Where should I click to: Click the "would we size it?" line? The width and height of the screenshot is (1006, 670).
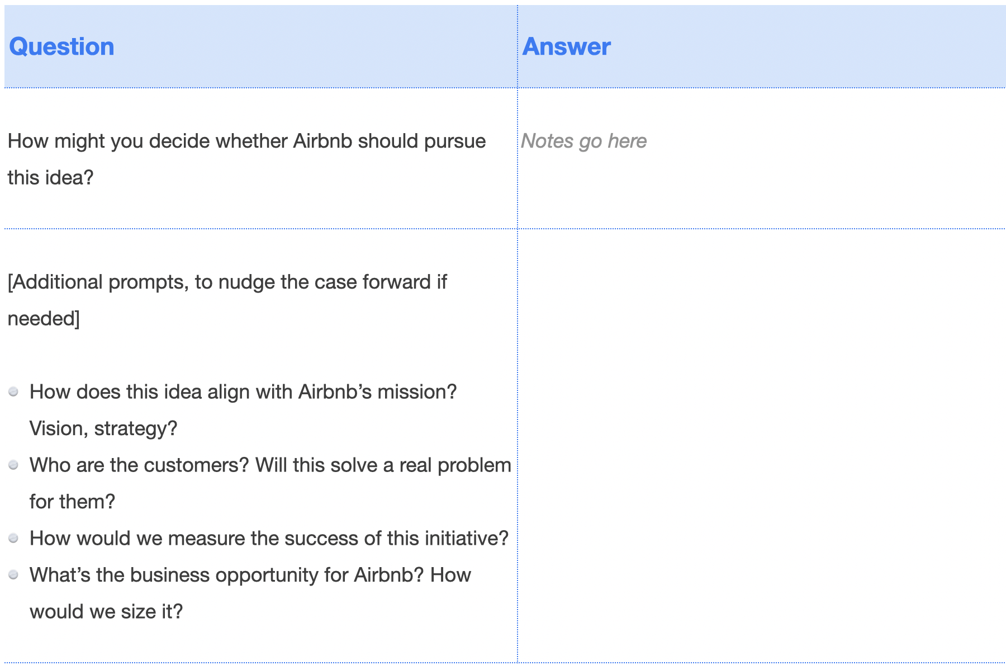click(106, 612)
